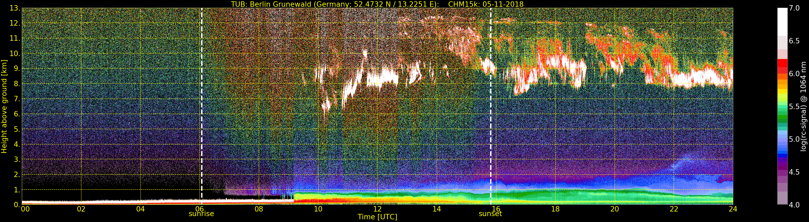
Task: Click the "00" hour tick on time axis
Action: (25, 209)
